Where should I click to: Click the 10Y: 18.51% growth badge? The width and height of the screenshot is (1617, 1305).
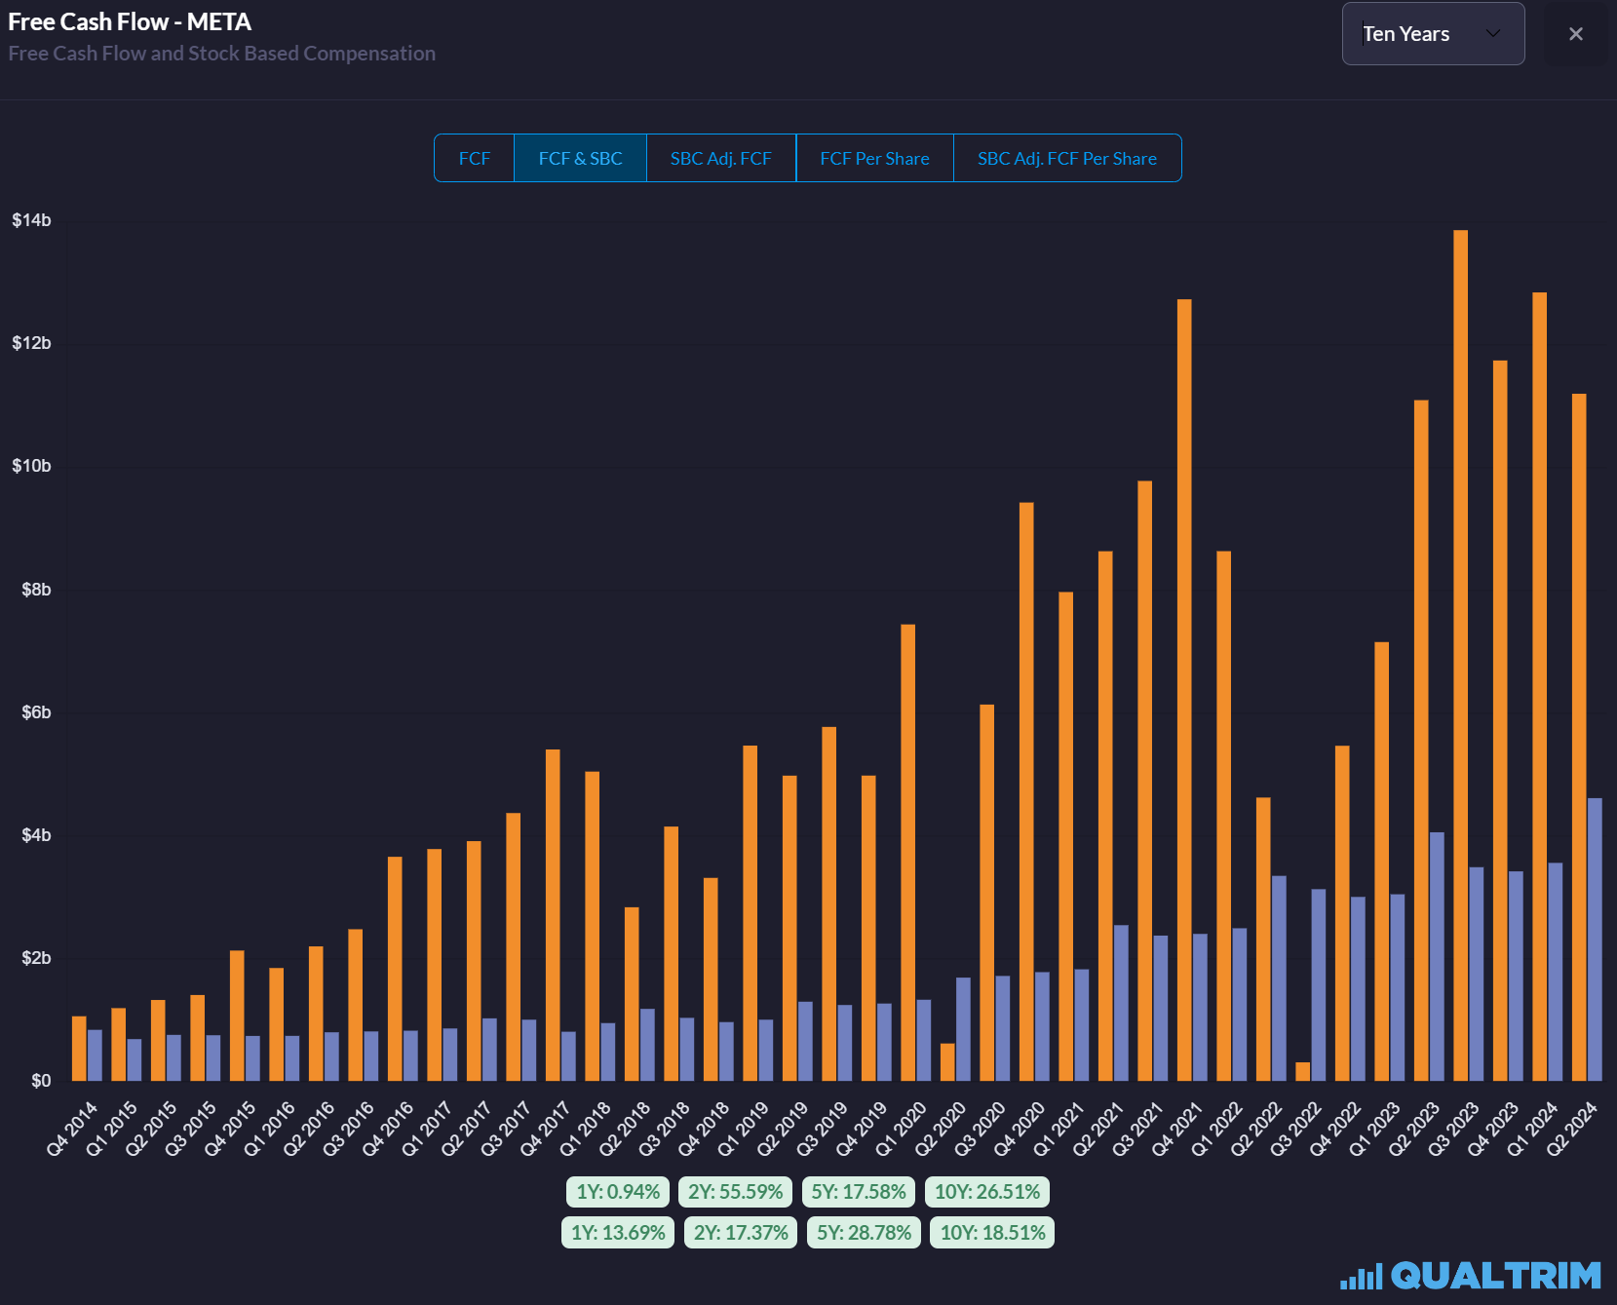point(992,1232)
